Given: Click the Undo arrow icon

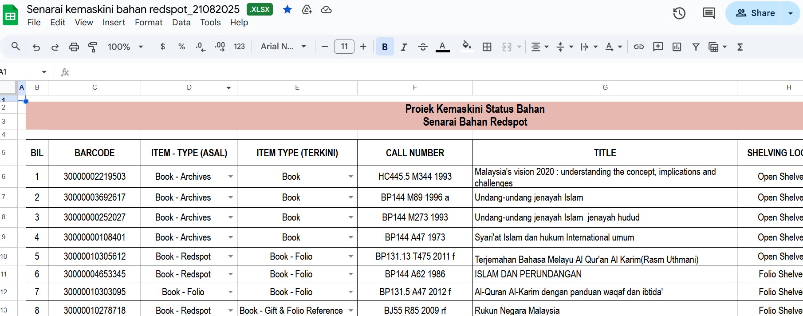Looking at the screenshot, I should (x=36, y=47).
